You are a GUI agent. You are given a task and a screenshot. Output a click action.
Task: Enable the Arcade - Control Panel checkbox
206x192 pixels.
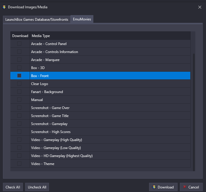pos(19,44)
